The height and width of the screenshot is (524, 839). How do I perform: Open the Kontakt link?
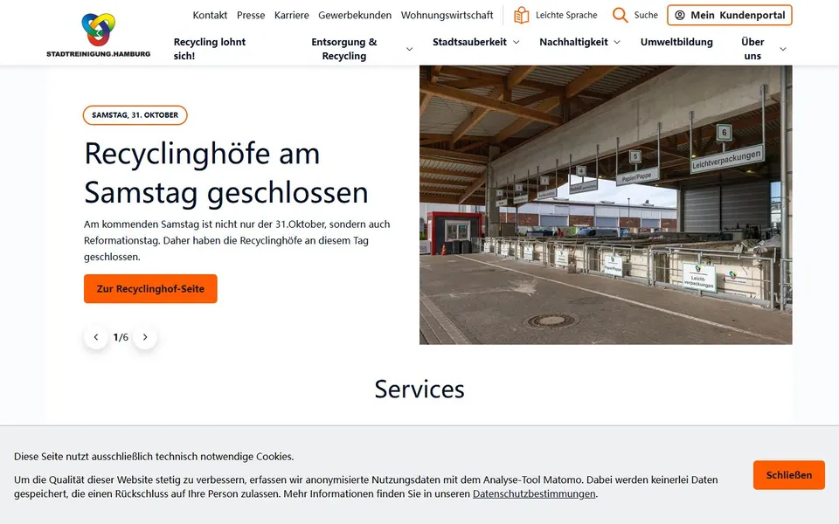210,15
